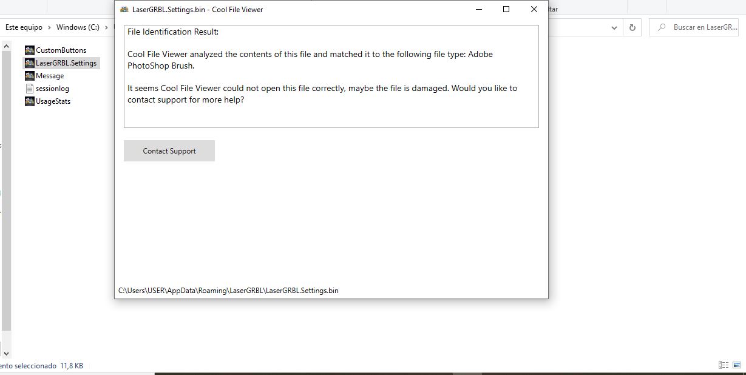Image resolution: width=746 pixels, height=375 pixels.
Task: Click the File Identification Result text box
Action: (x=331, y=76)
